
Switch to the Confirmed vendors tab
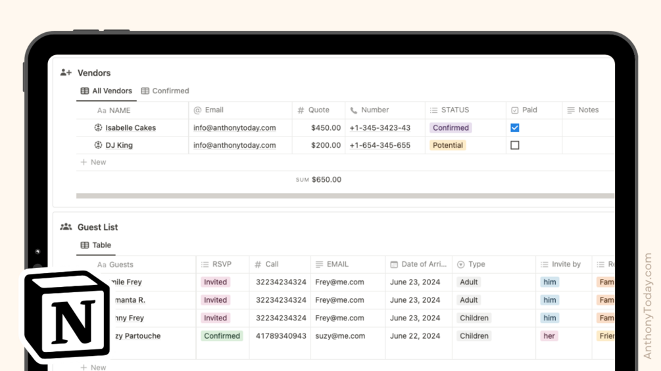(165, 91)
